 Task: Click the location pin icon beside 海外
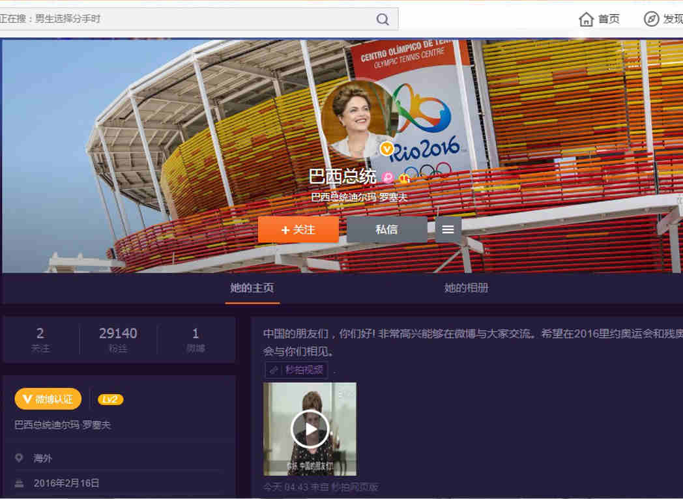(x=19, y=458)
